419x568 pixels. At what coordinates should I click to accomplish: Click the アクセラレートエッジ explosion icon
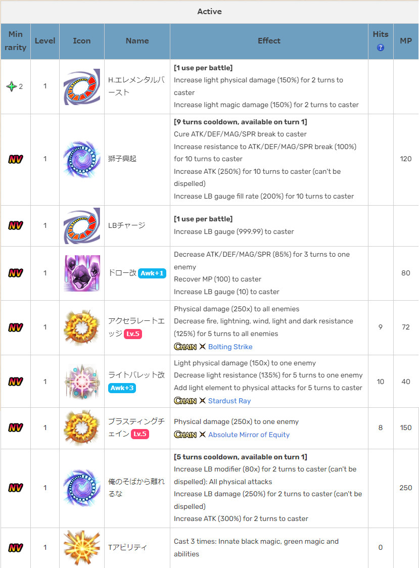pyautogui.click(x=82, y=327)
